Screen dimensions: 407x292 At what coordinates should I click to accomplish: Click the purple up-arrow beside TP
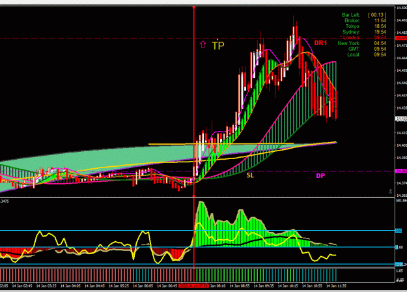click(x=203, y=45)
